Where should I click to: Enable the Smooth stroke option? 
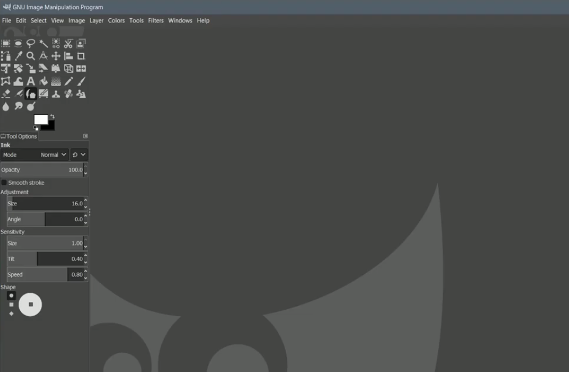pos(5,183)
